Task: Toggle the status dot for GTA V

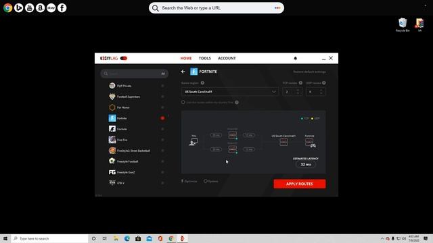Action: pos(162,183)
